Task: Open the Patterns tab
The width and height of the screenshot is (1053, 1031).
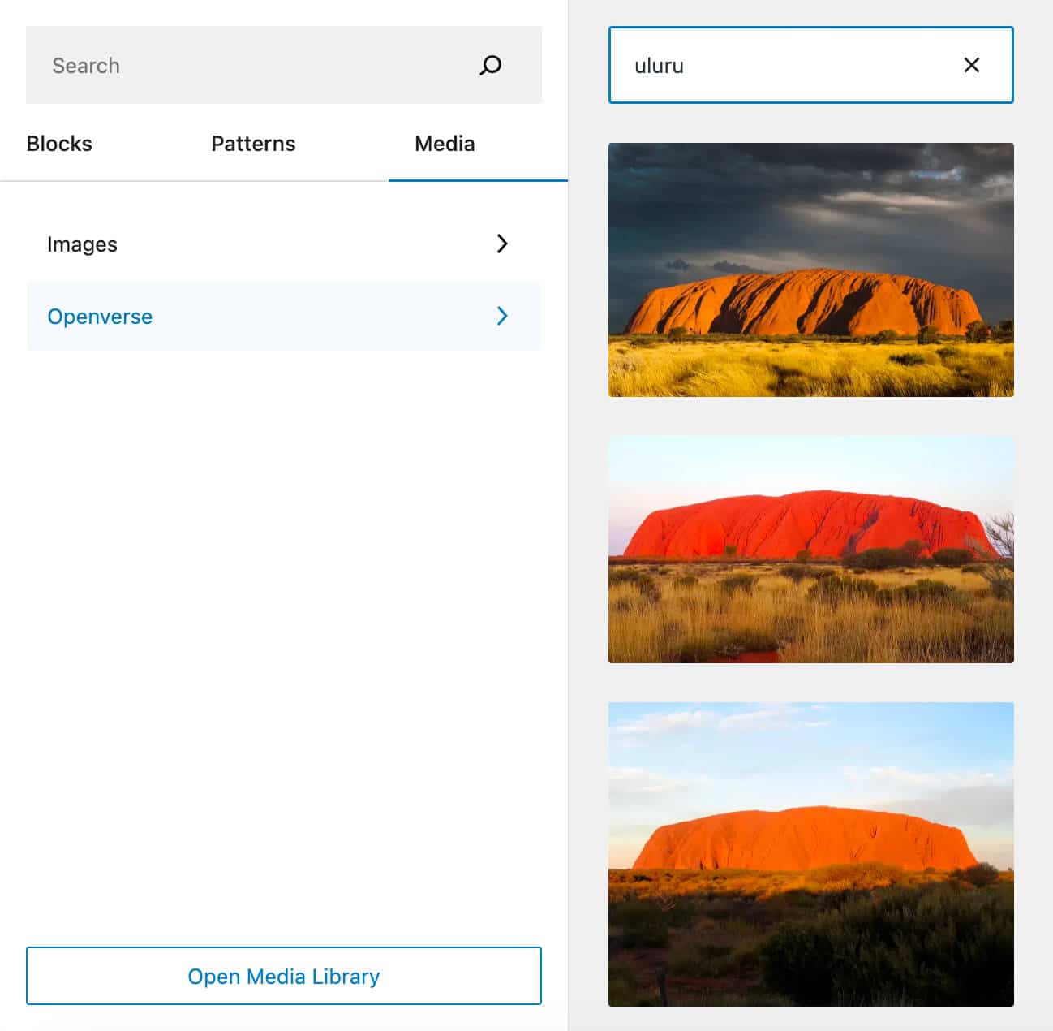Action: click(x=253, y=144)
